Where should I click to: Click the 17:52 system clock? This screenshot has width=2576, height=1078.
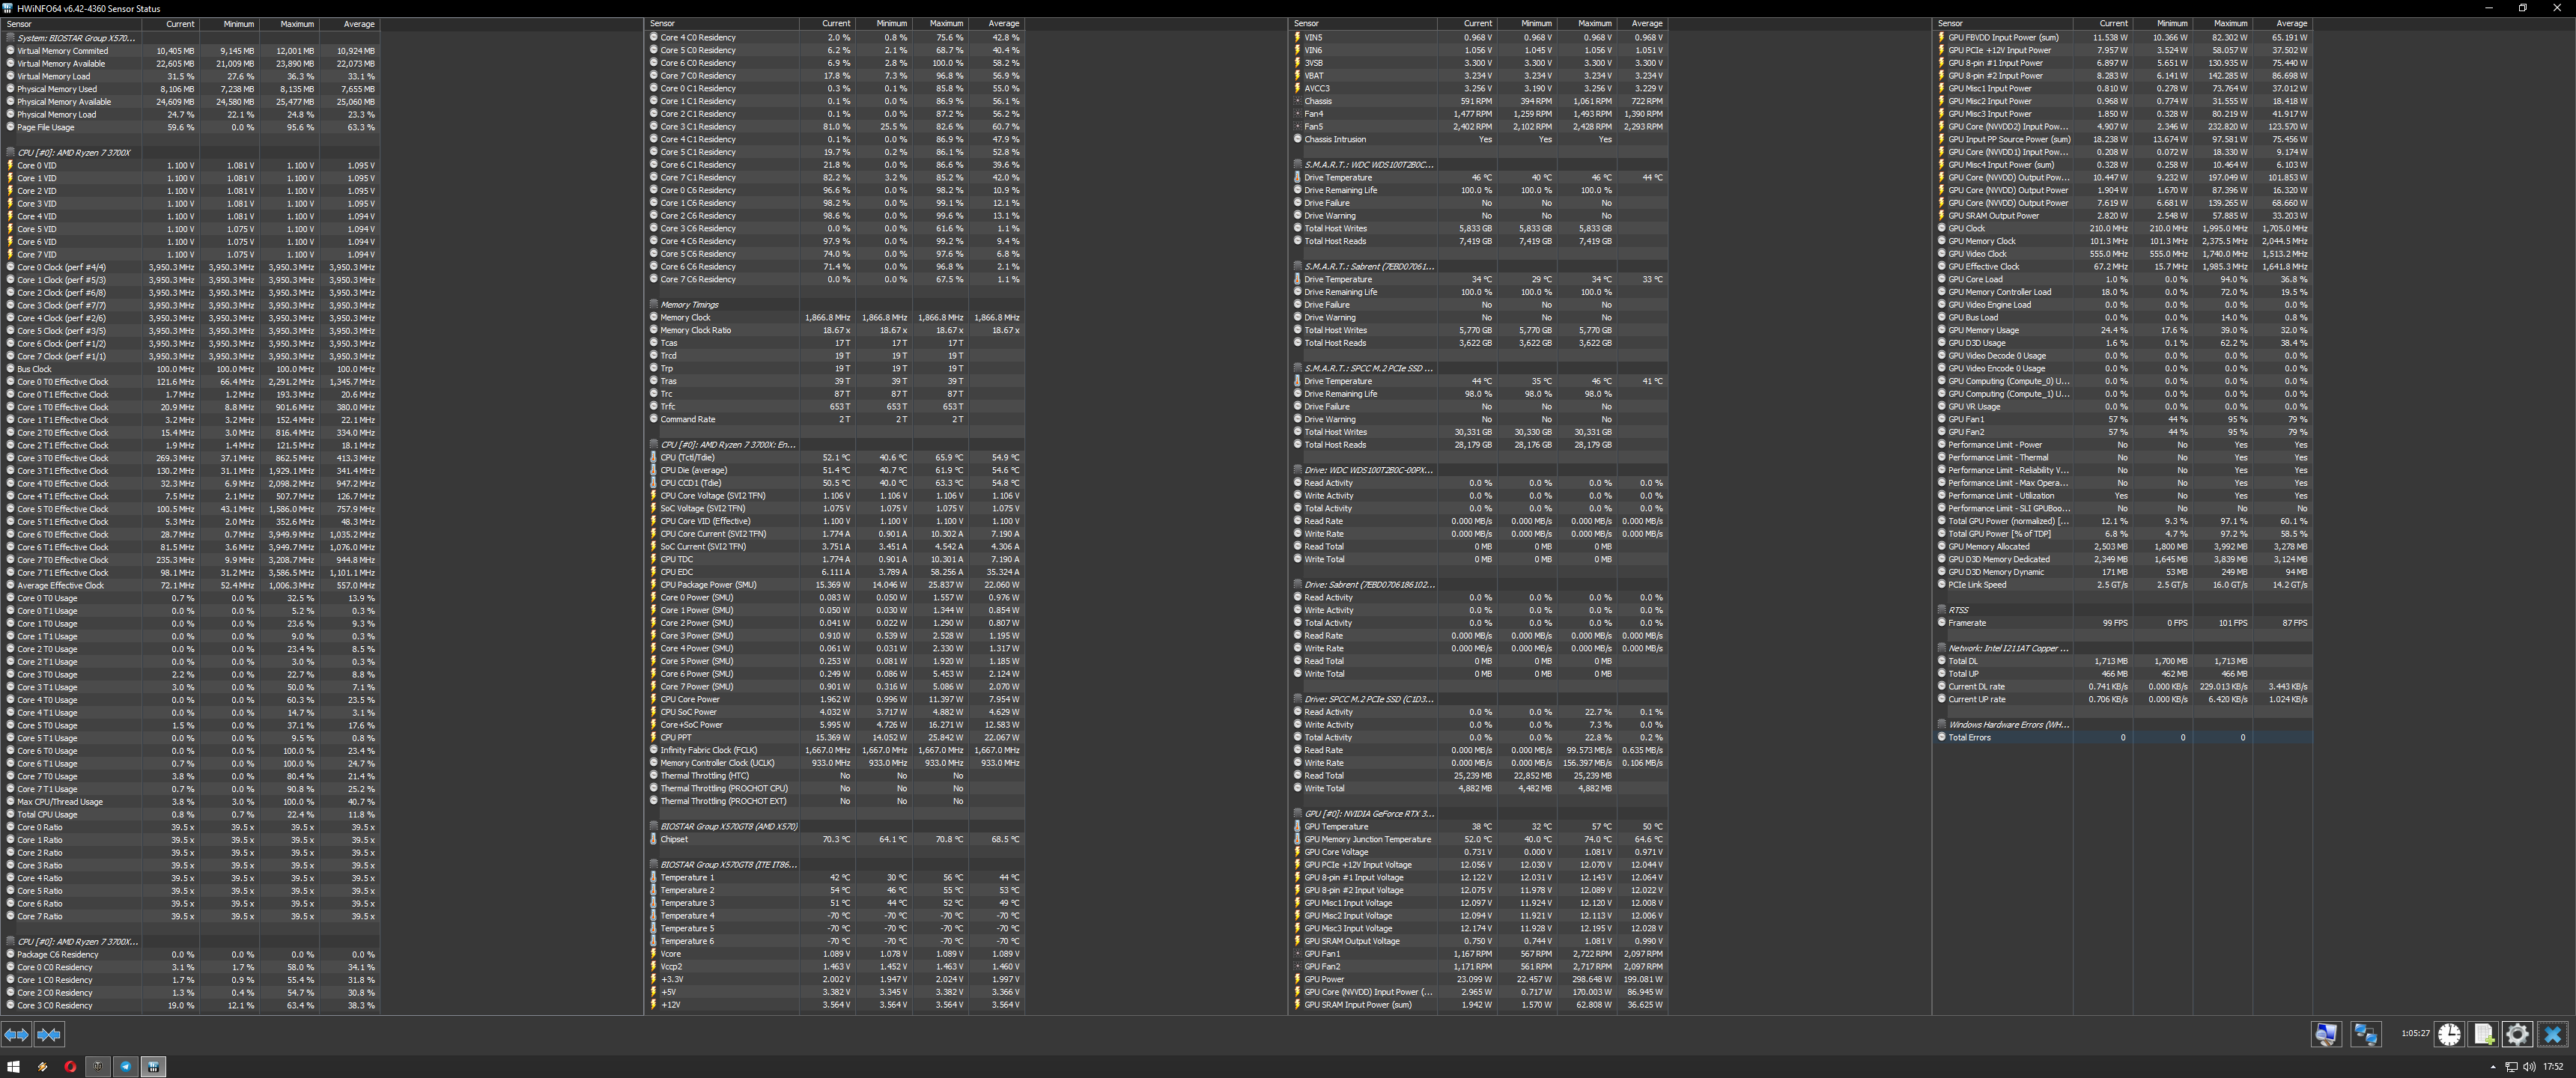click(x=2553, y=1067)
